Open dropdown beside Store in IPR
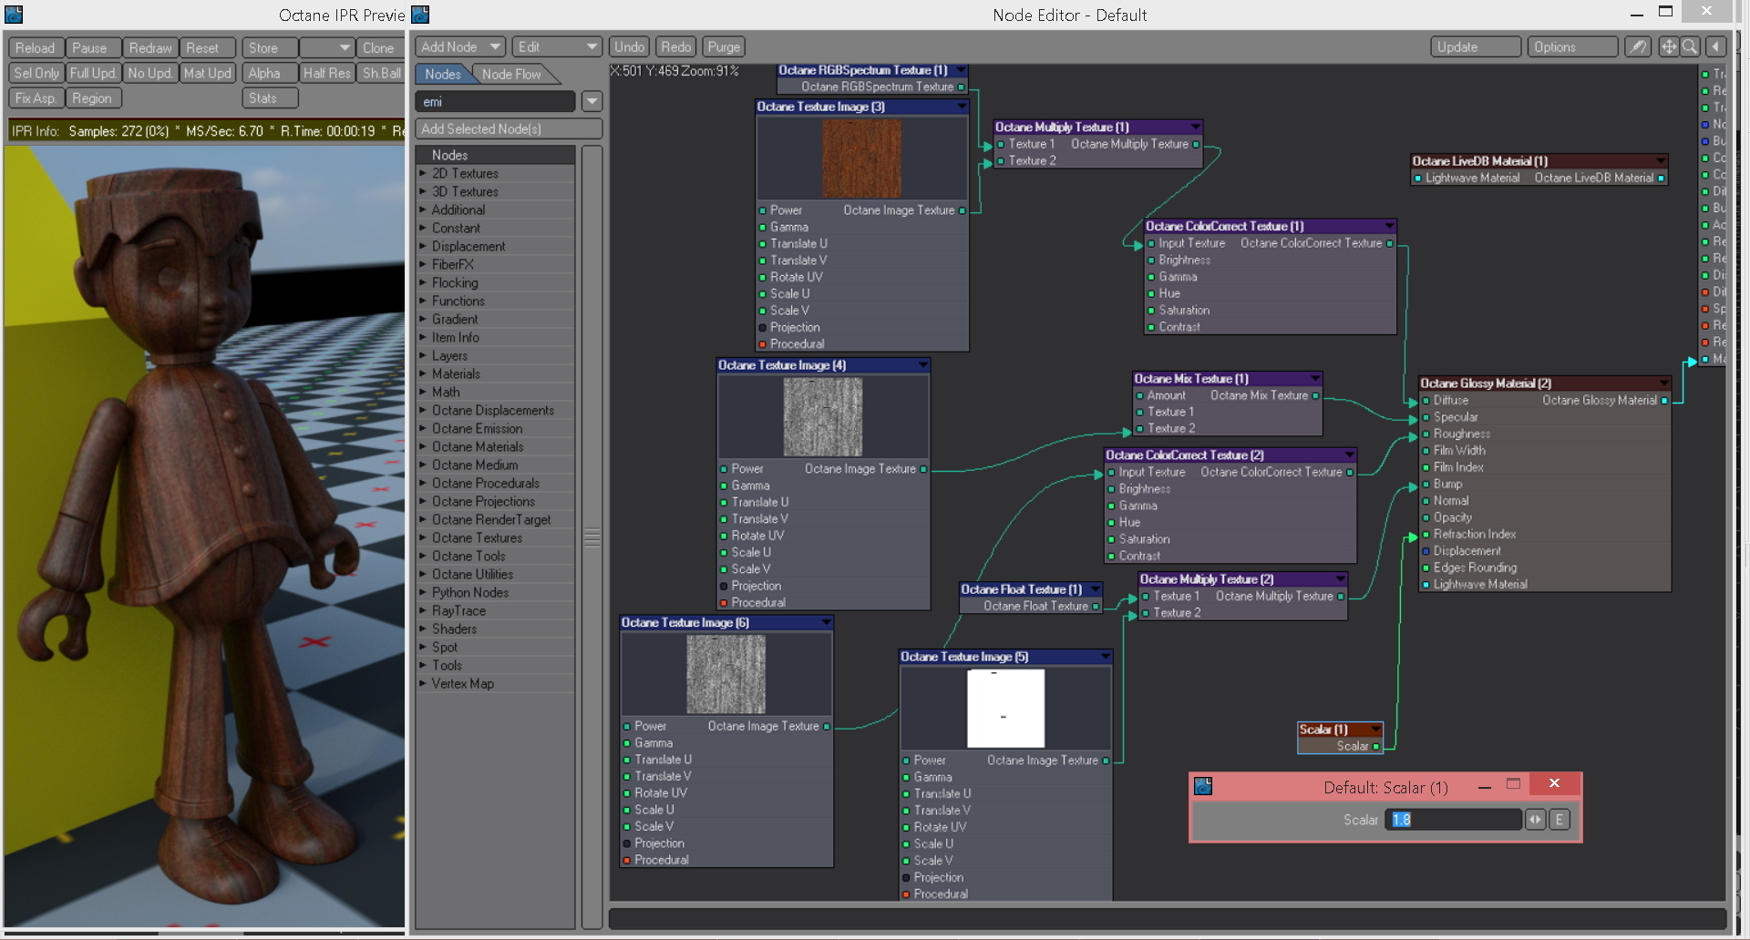This screenshot has height=940, width=1750. pos(326,47)
